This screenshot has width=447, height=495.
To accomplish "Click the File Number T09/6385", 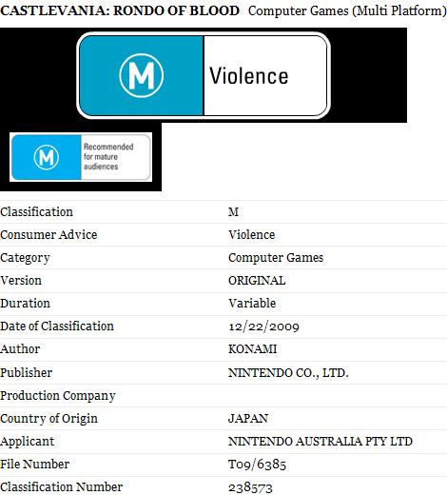I will tap(257, 465).
